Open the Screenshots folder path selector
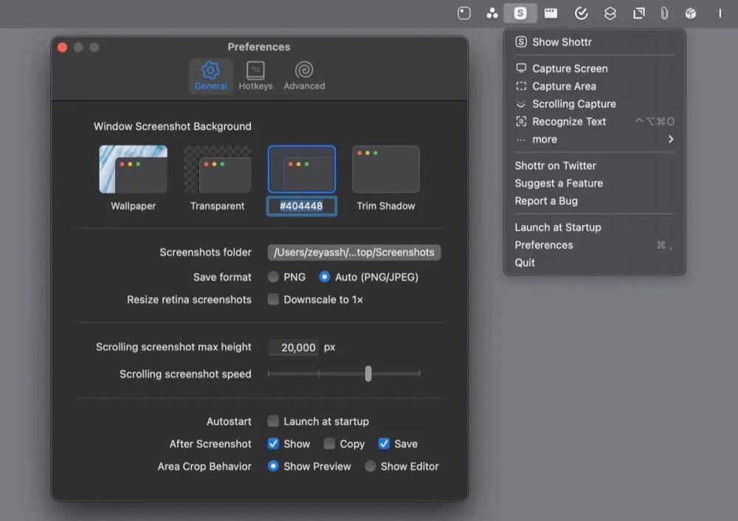This screenshot has height=521, width=738. 354,252
